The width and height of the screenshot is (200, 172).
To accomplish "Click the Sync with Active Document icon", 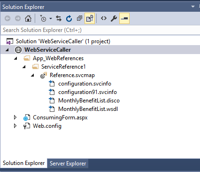I will (x=59, y=18).
